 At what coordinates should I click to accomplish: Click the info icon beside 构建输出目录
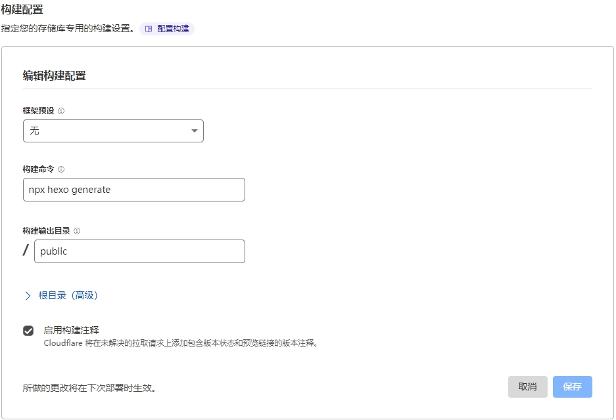tap(77, 231)
